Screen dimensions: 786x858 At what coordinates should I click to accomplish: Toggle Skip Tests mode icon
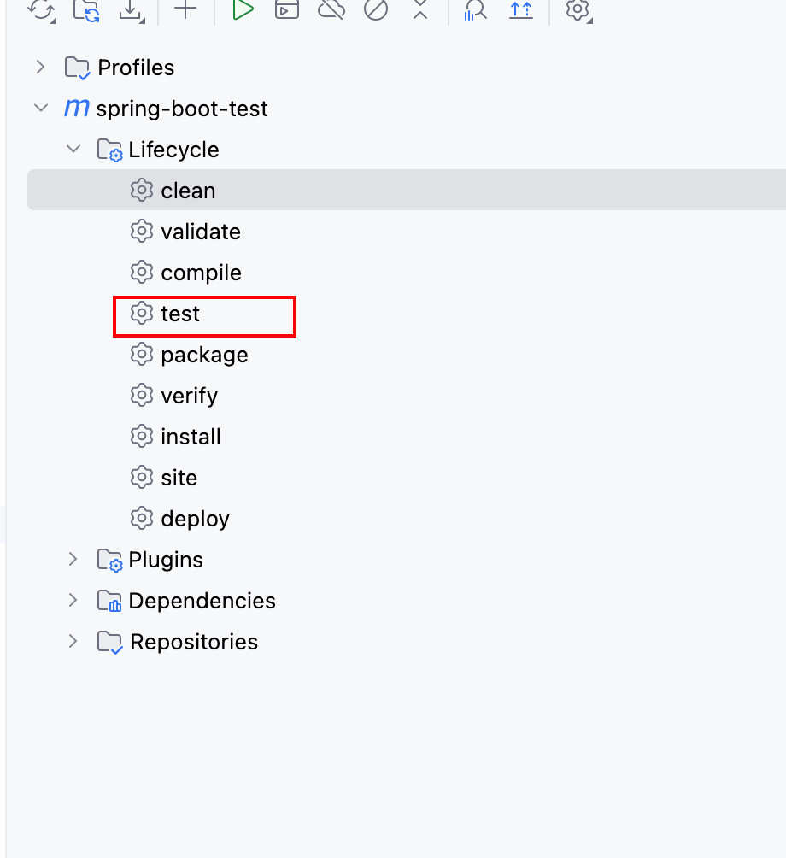point(376,9)
